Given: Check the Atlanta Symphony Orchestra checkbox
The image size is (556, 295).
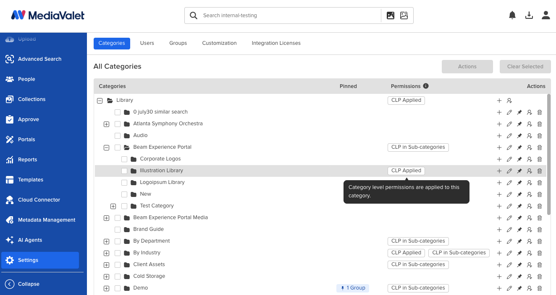Looking at the screenshot, I should [x=118, y=124].
